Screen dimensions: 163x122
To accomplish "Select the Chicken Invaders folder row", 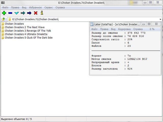I will pos(13,24).
